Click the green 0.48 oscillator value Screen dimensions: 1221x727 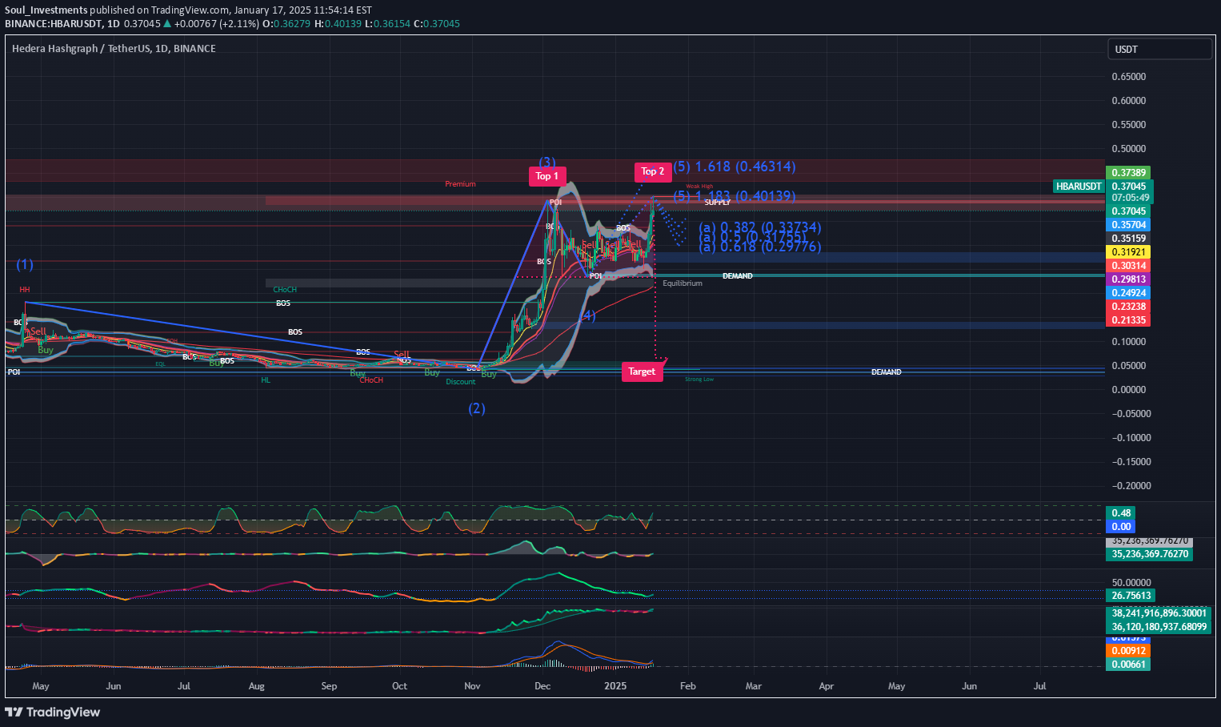(x=1120, y=513)
